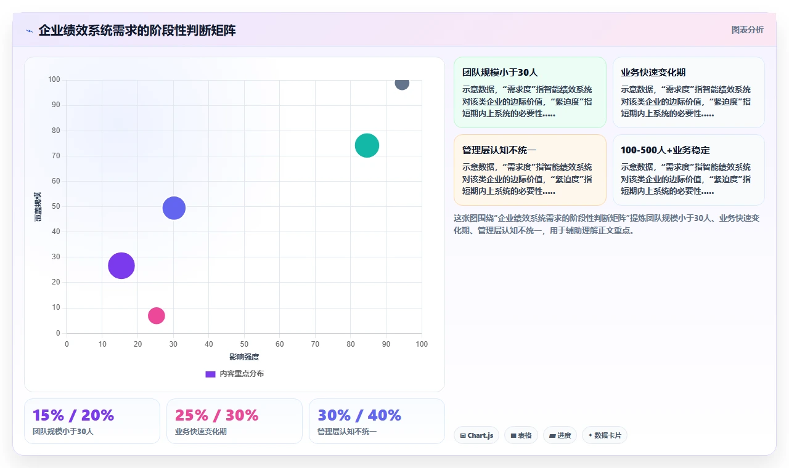This screenshot has width=789, height=468.
Task: Select the 表格 tag chip
Action: pyautogui.click(x=521, y=435)
